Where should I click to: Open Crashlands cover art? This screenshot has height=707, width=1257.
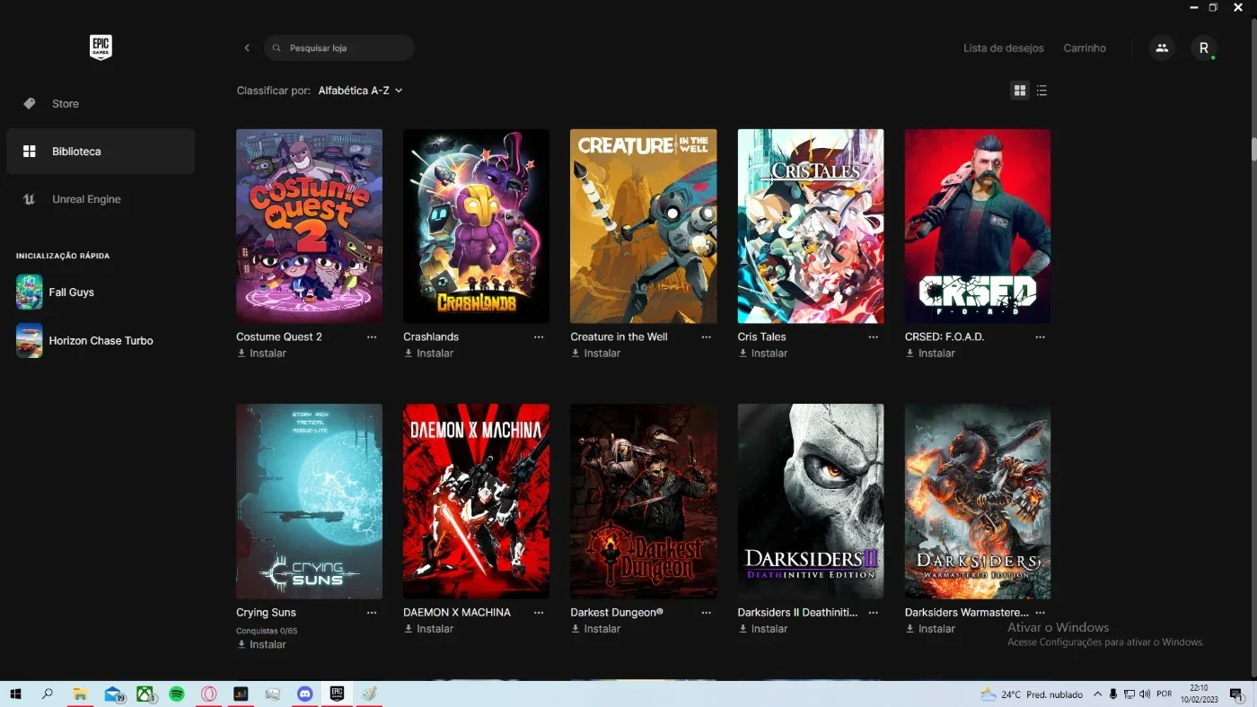(476, 226)
